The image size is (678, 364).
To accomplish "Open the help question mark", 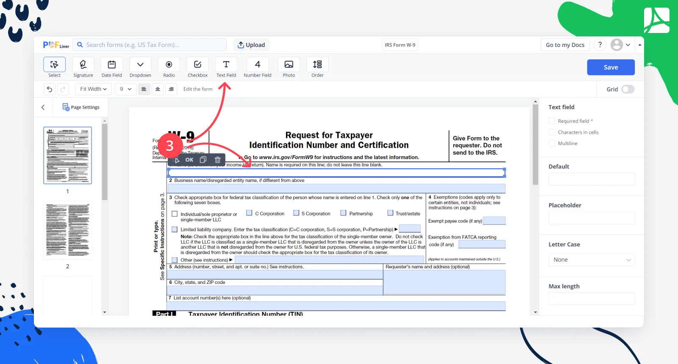I will (x=600, y=44).
